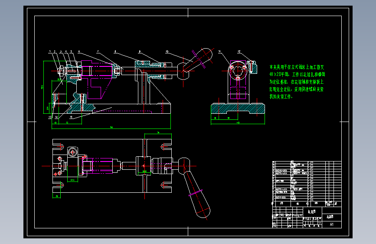Viewport: 376px width, 244px height.
Task: Select the parts list table
Action: point(307,184)
